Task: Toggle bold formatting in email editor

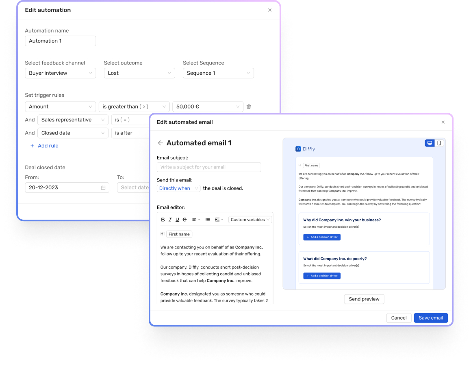Action: pos(163,220)
